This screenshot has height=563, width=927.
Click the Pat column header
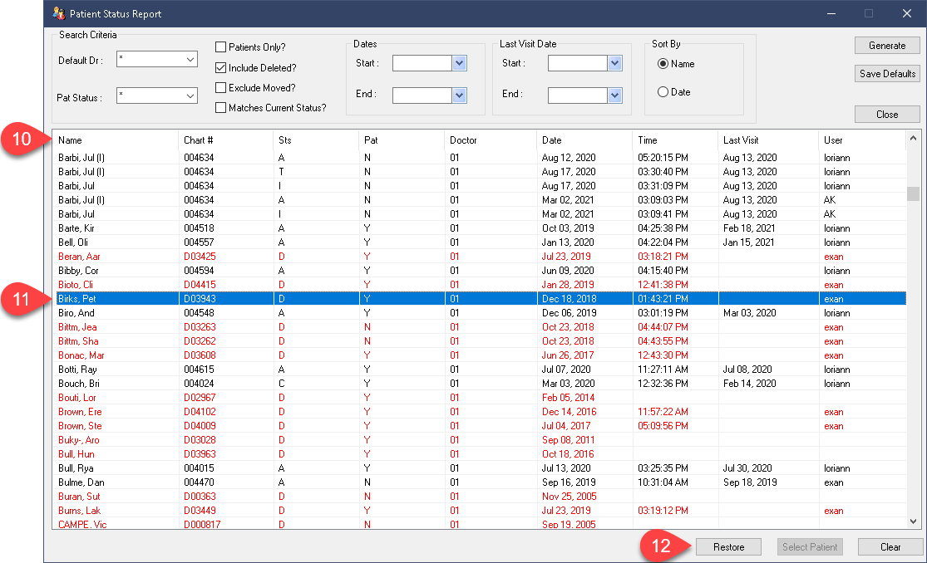coord(402,140)
